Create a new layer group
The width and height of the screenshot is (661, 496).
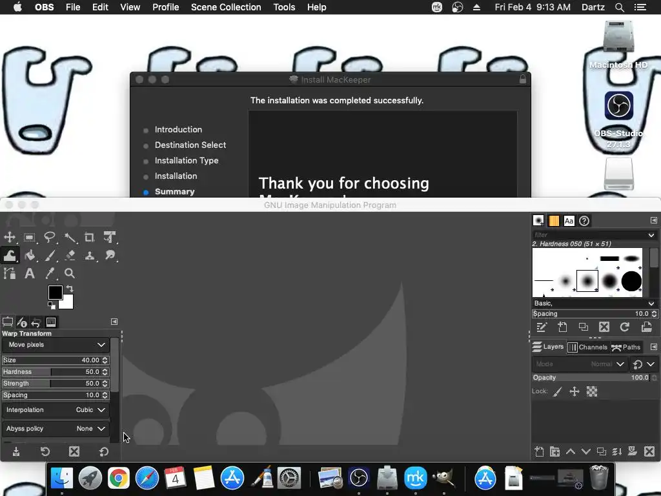point(554,451)
